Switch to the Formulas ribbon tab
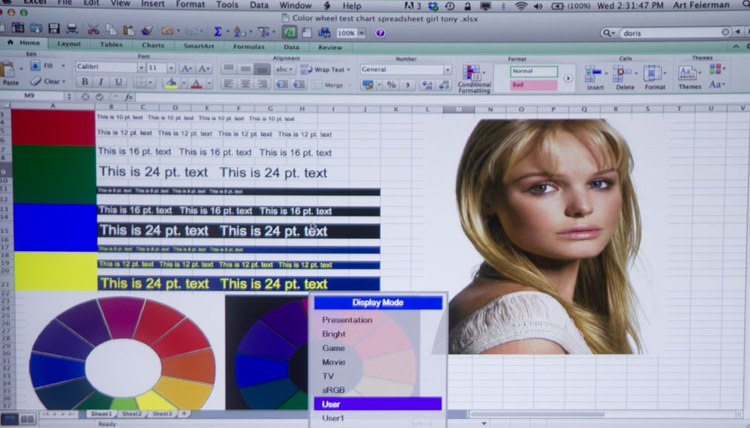Screen dimensions: 750x428 pyautogui.click(x=248, y=46)
